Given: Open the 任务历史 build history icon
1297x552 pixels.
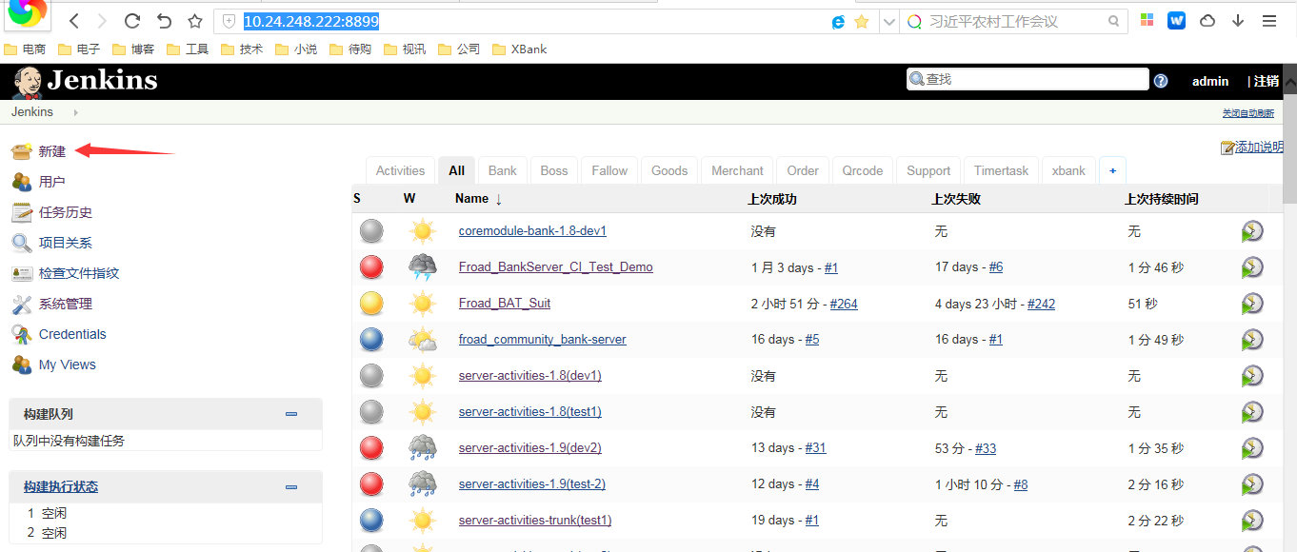Looking at the screenshot, I should [22, 212].
